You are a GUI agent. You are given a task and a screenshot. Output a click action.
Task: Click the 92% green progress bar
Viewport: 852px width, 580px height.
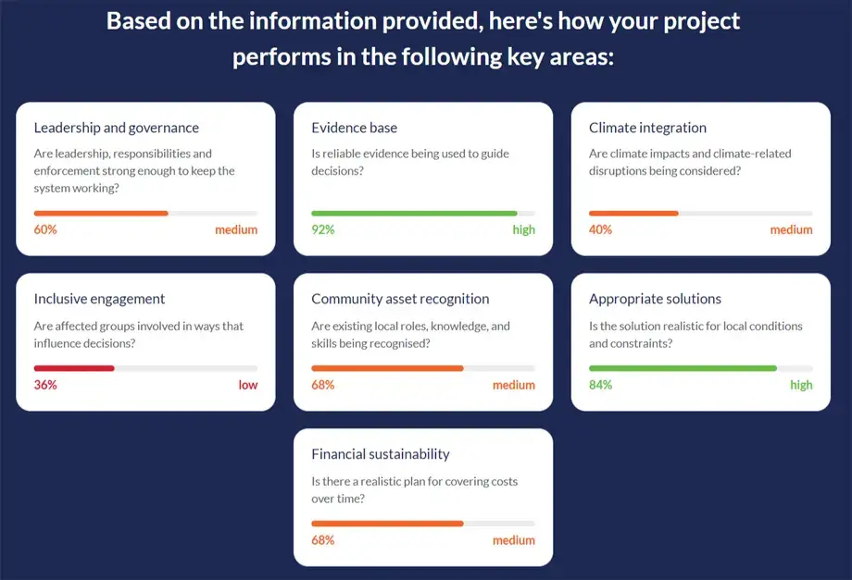(423, 214)
